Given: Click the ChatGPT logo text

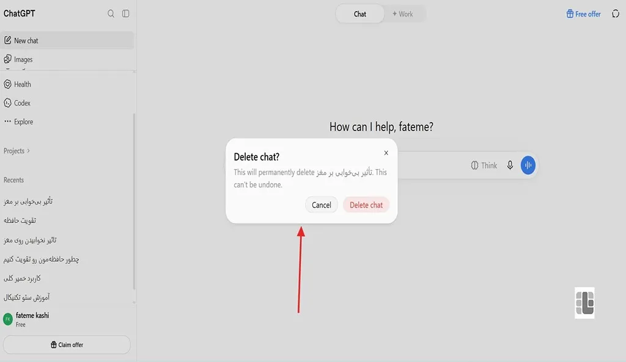Looking at the screenshot, I should click(19, 13).
